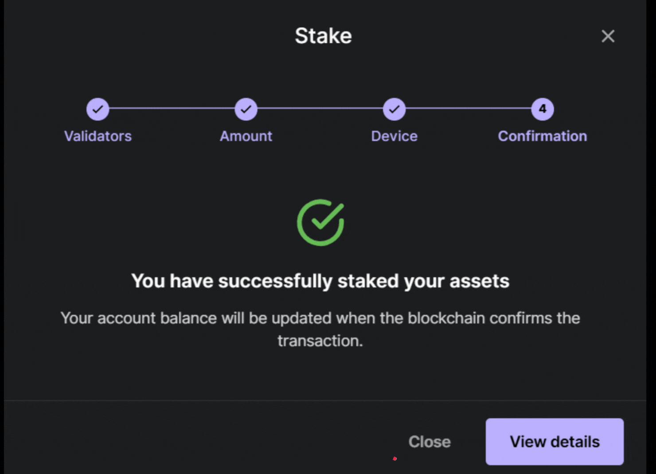
Task: Click the Amount step checkmark icon
Action: (246, 109)
